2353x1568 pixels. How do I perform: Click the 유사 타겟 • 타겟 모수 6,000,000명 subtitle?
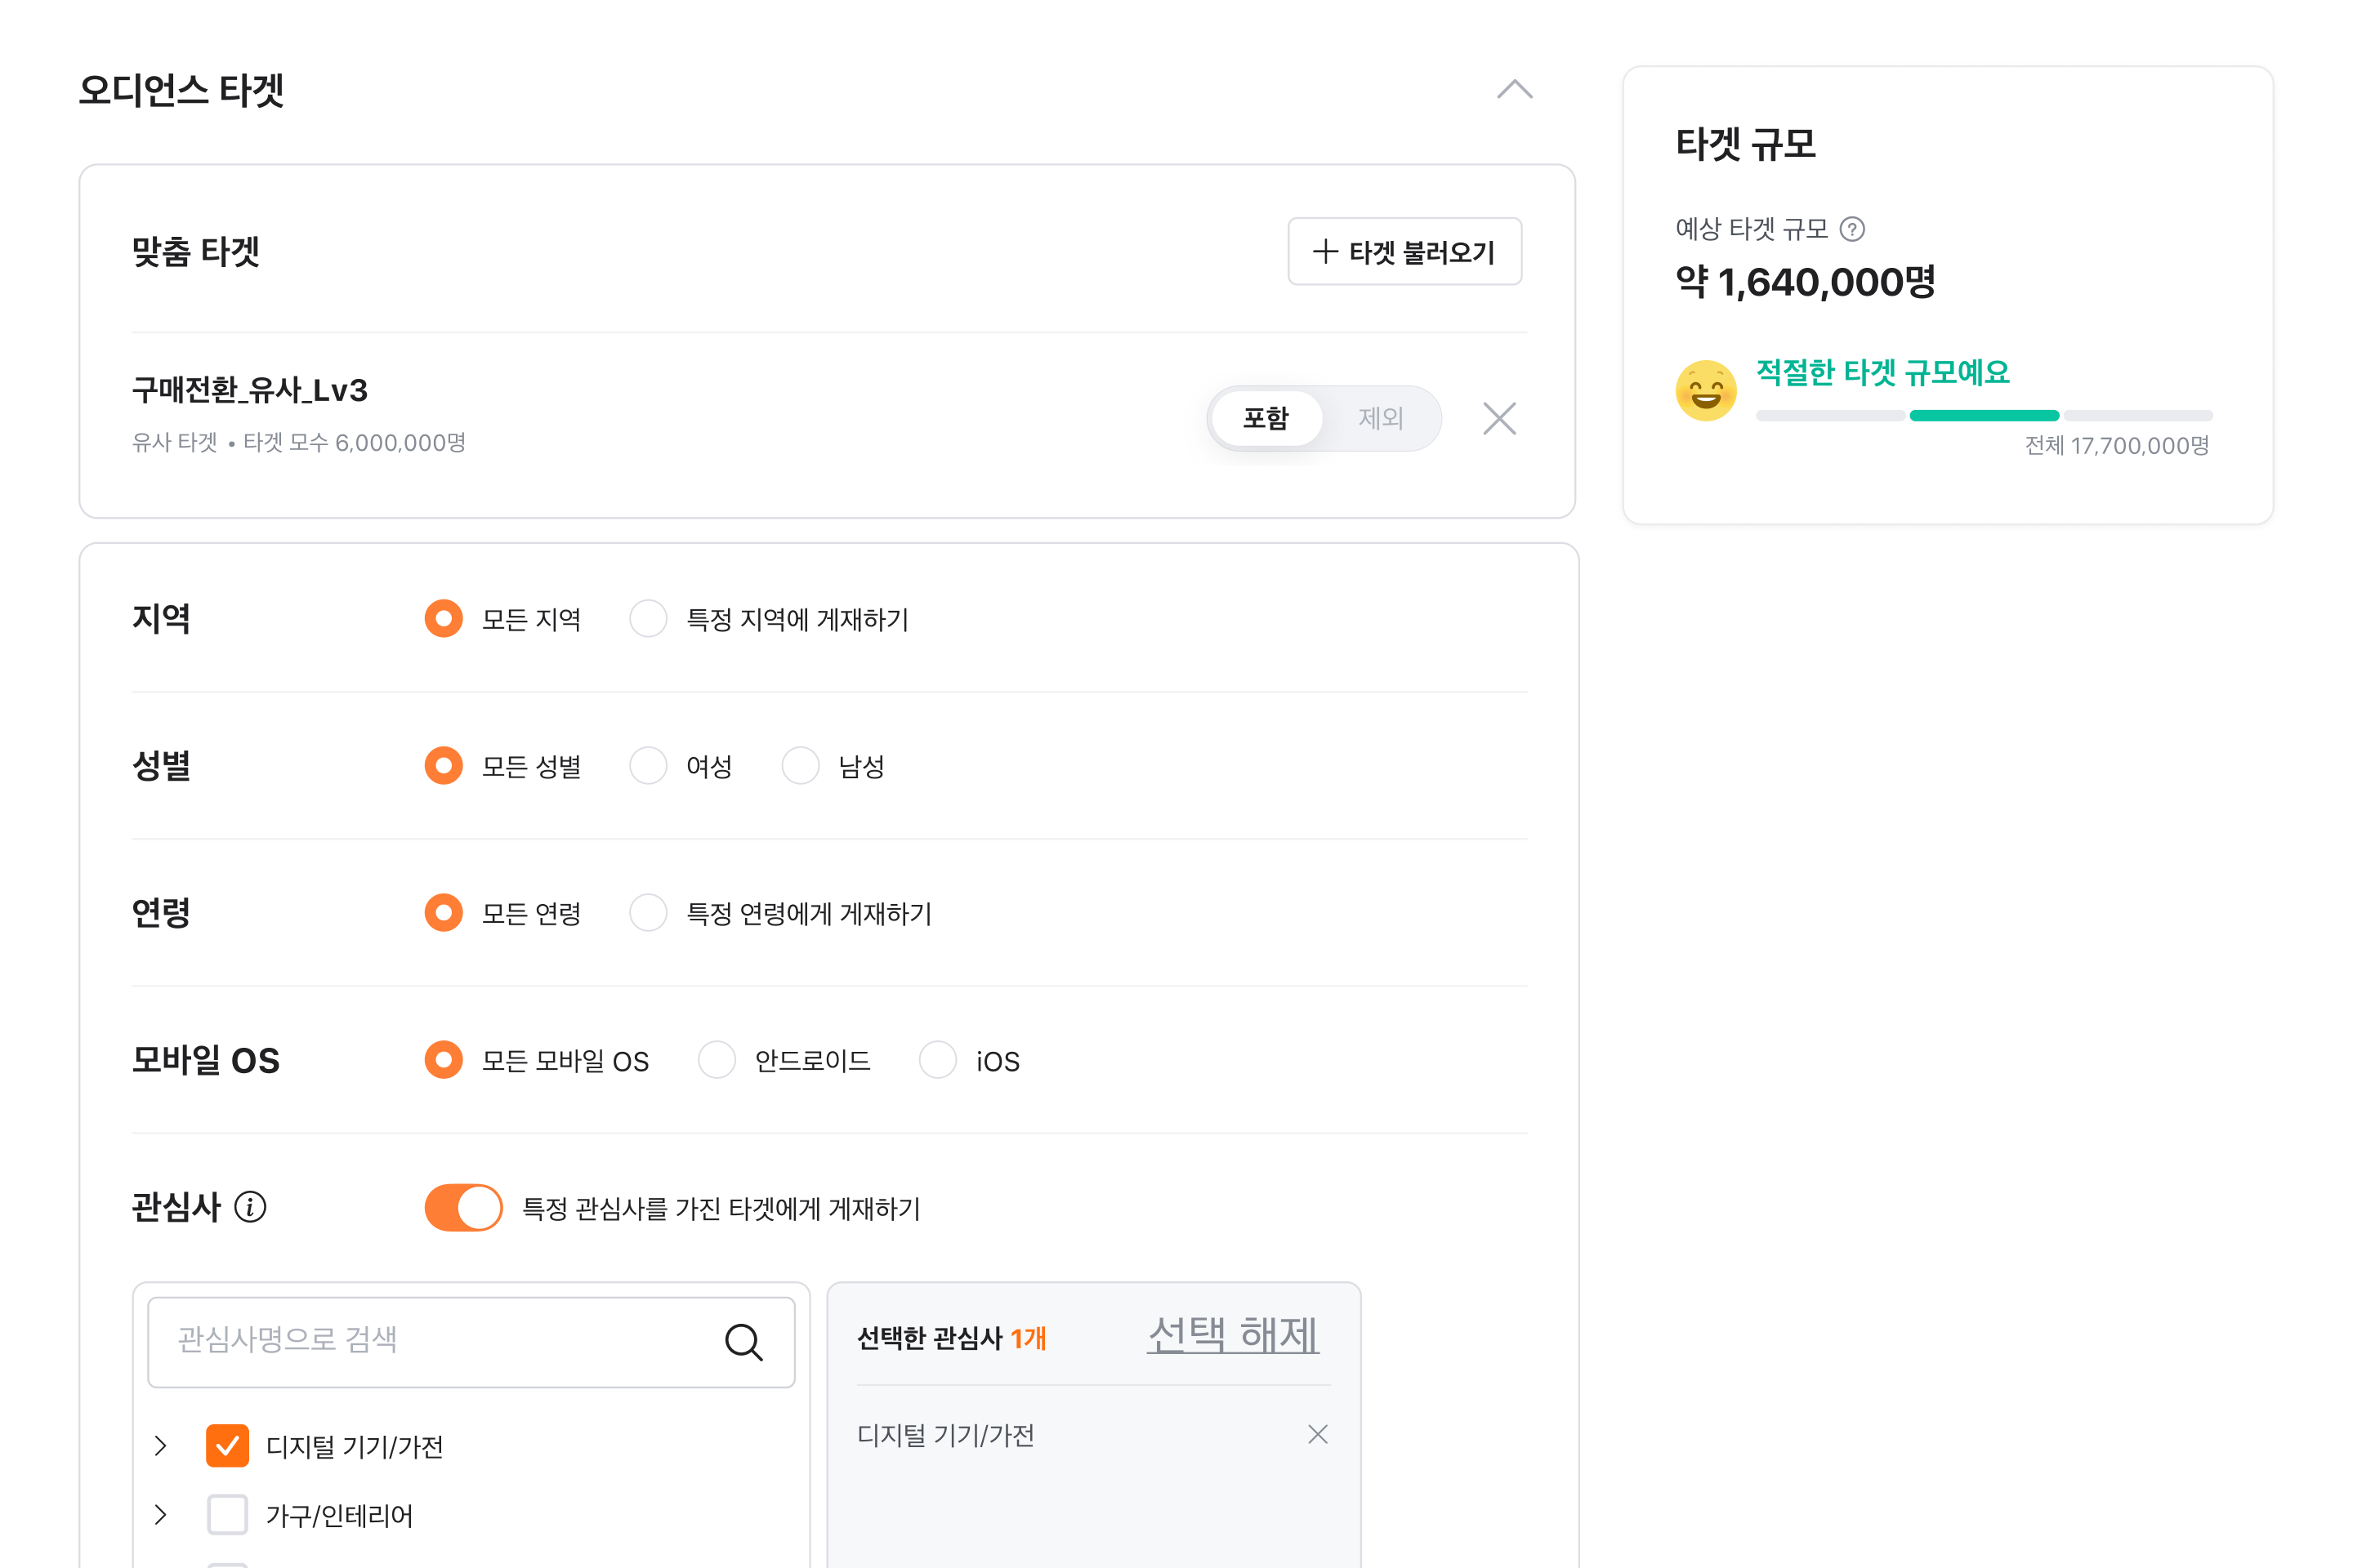tap(299, 442)
